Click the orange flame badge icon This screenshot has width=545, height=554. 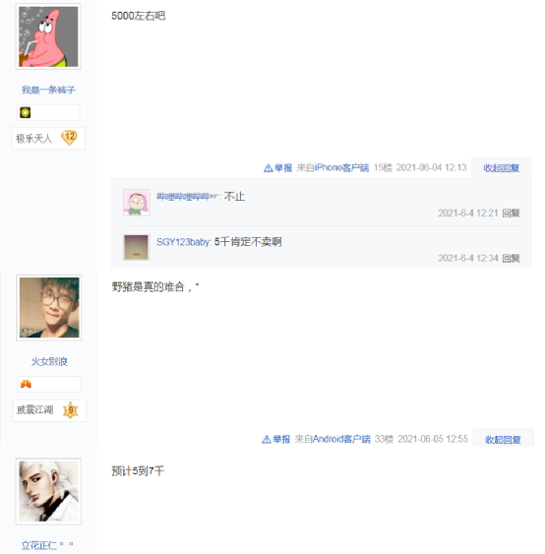(26, 384)
